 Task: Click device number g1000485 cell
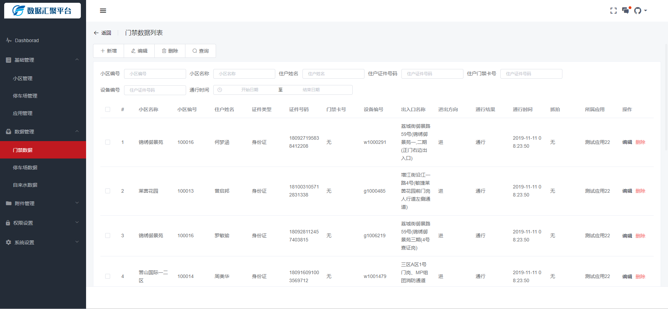[375, 191]
